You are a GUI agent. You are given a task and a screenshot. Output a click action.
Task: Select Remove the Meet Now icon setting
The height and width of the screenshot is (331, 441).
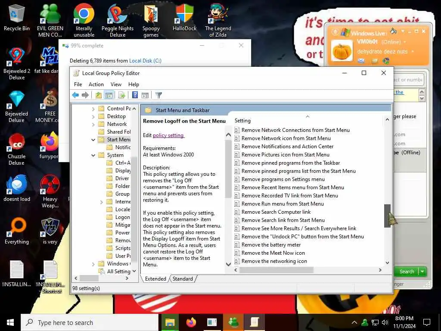pyautogui.click(x=273, y=253)
